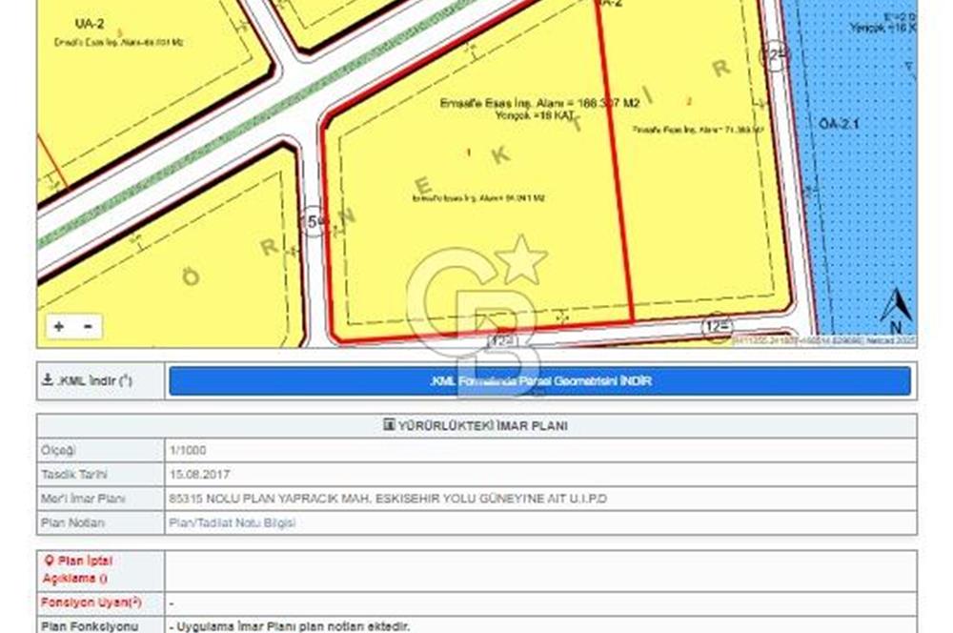
Task: Click the Yürürlükteki İmar Planı section header
Action: coord(476,426)
